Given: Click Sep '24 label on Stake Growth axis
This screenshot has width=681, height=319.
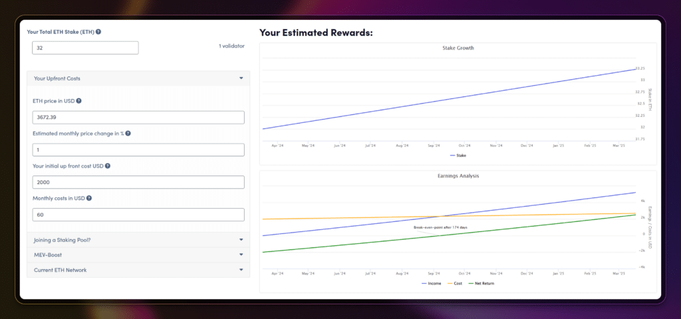Looking at the screenshot, I should point(434,146).
